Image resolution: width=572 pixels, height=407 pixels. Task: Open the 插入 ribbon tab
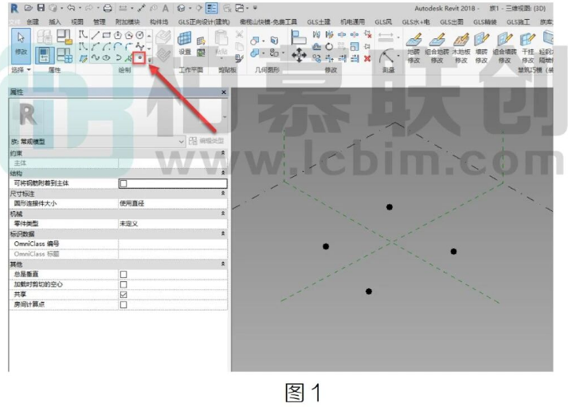(55, 22)
